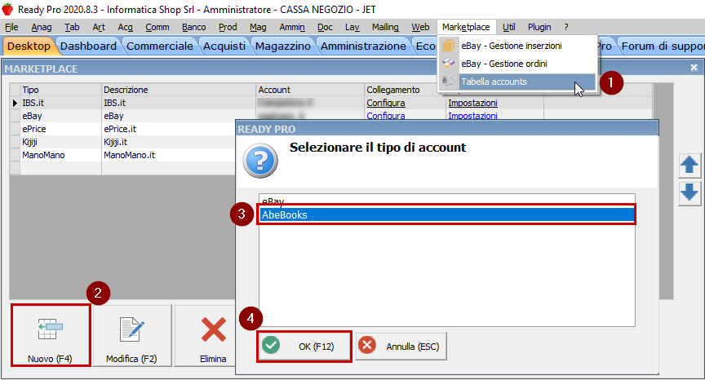Screen dimensions: 705x380
Task: Click Configura link in IBS.it row
Action: click(x=386, y=103)
